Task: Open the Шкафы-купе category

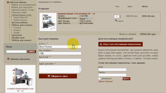Action: (18, 38)
